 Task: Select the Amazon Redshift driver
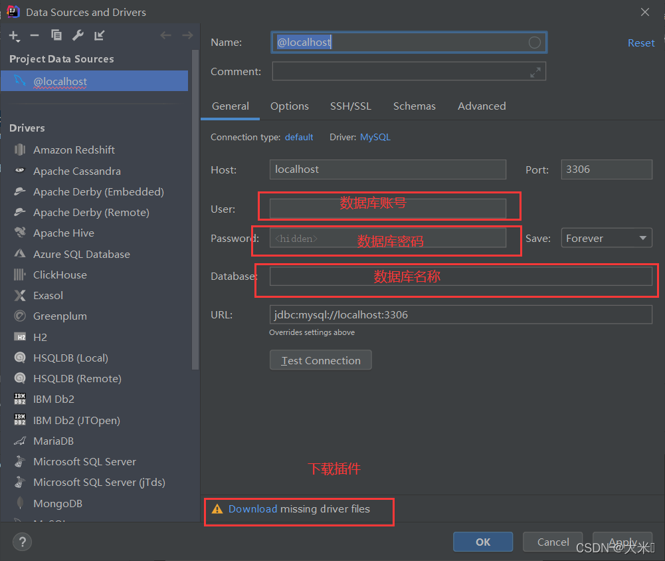(x=74, y=150)
